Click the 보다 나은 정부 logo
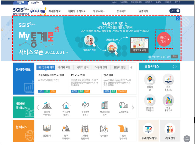Screen dimensions: 195x145 (x=38, y=11)
